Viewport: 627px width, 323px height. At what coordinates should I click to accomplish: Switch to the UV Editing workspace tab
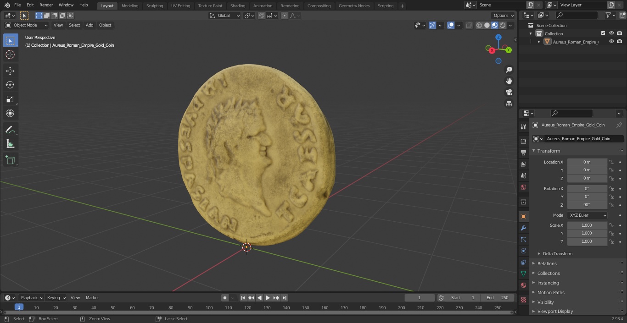[x=180, y=6]
